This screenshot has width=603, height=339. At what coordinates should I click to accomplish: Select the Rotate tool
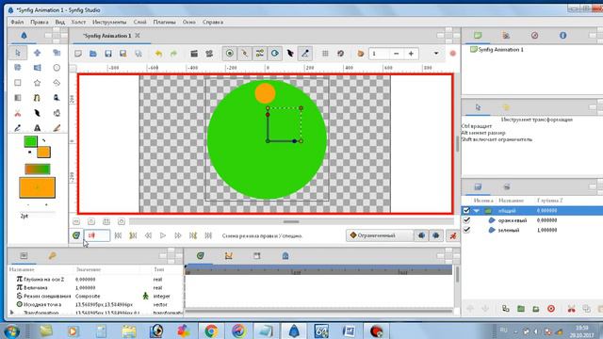tap(18, 68)
